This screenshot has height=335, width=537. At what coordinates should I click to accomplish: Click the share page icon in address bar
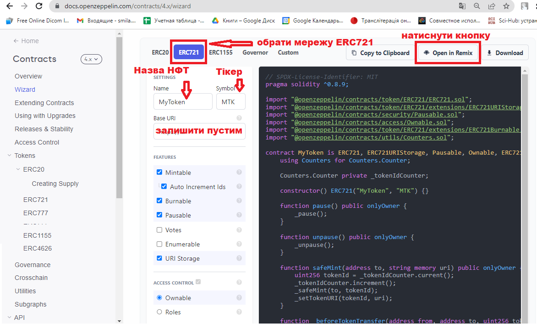click(492, 6)
